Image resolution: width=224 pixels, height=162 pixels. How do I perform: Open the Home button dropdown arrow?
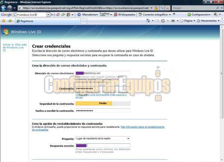153,21
